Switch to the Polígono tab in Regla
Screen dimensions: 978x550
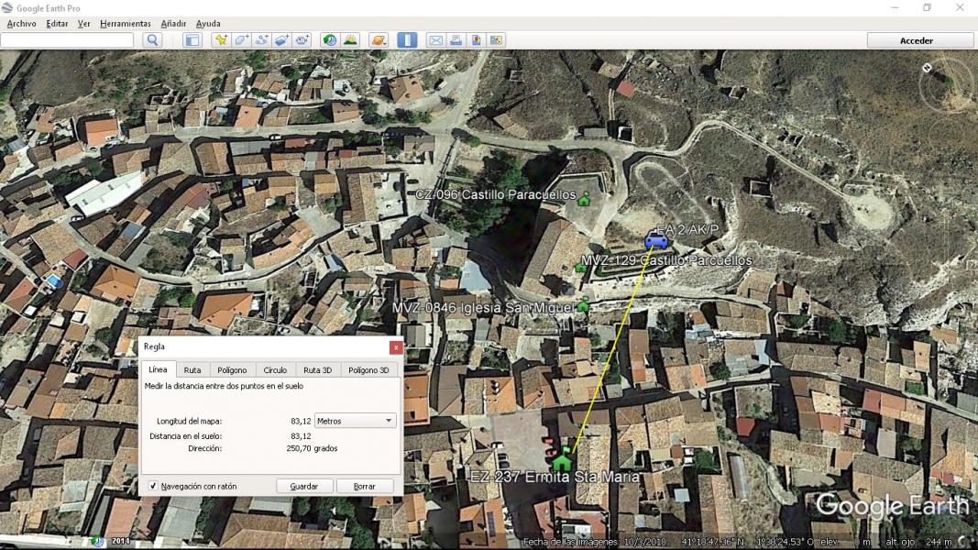(x=232, y=370)
